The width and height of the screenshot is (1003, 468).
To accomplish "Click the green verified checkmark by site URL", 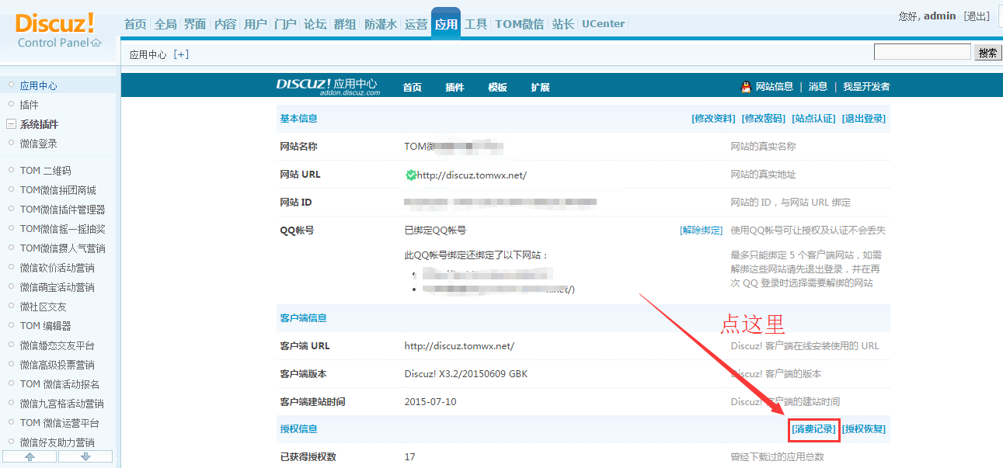I will (410, 175).
